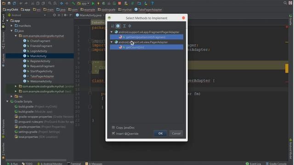Click the Paste toolbar icon

click(43, 3)
